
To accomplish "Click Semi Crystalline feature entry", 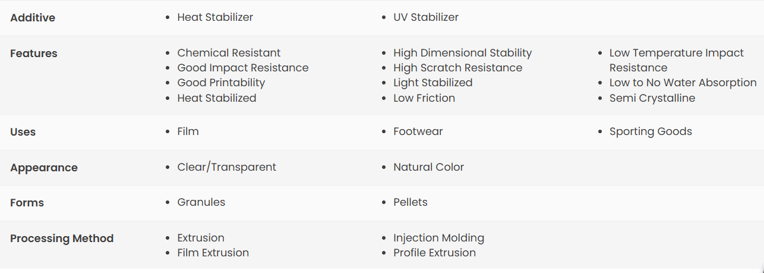I will (x=652, y=98).
